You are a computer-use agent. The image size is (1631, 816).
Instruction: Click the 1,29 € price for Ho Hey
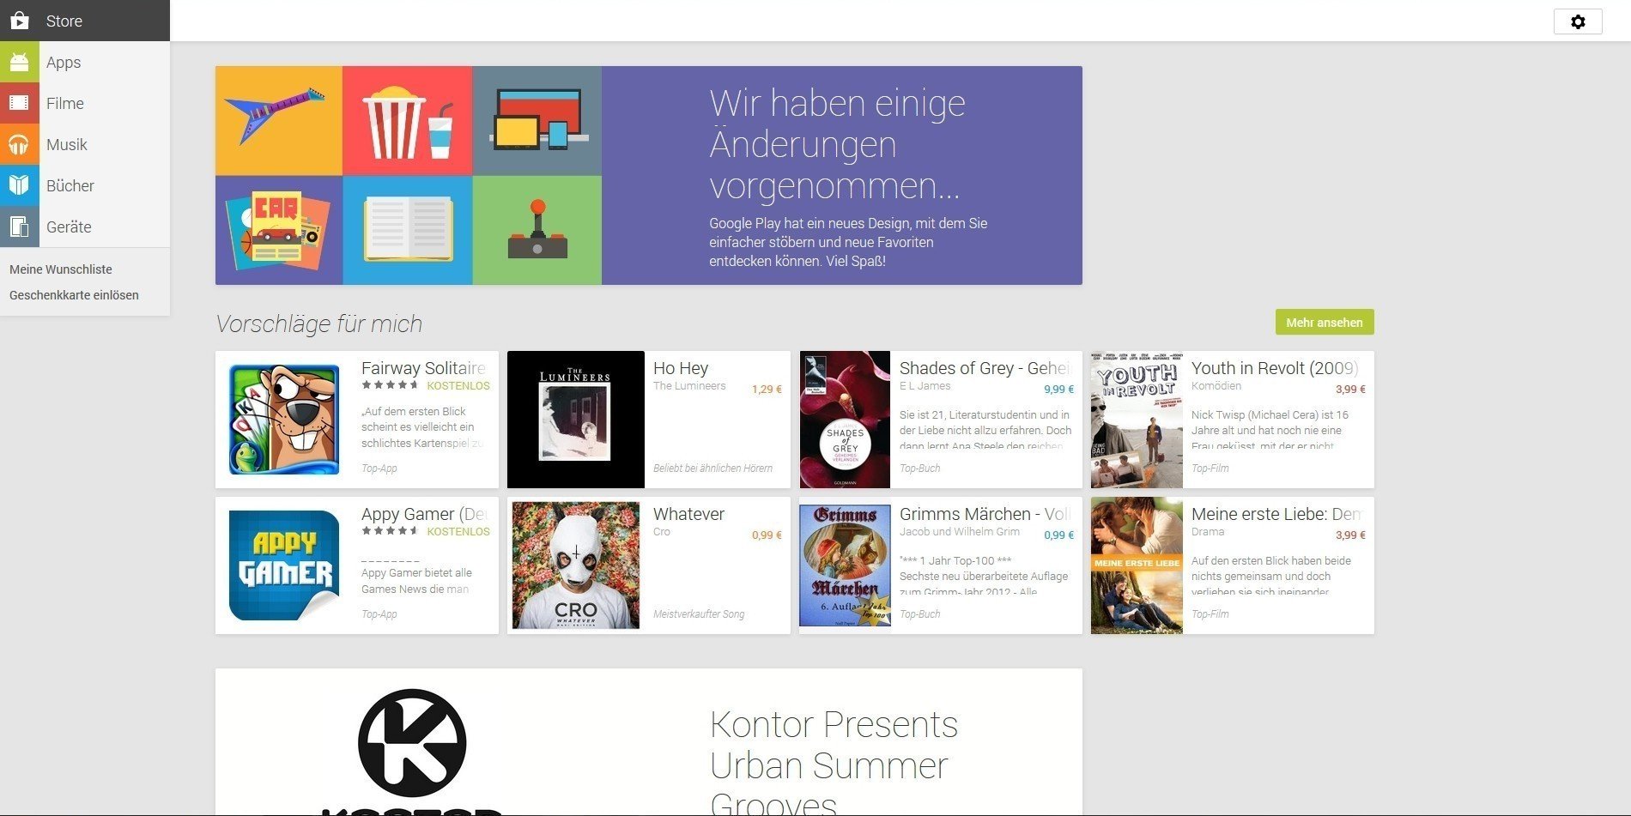point(767,390)
